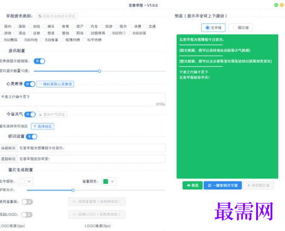
Task: Select the 股市 news category
Action: click(x=121, y=26)
